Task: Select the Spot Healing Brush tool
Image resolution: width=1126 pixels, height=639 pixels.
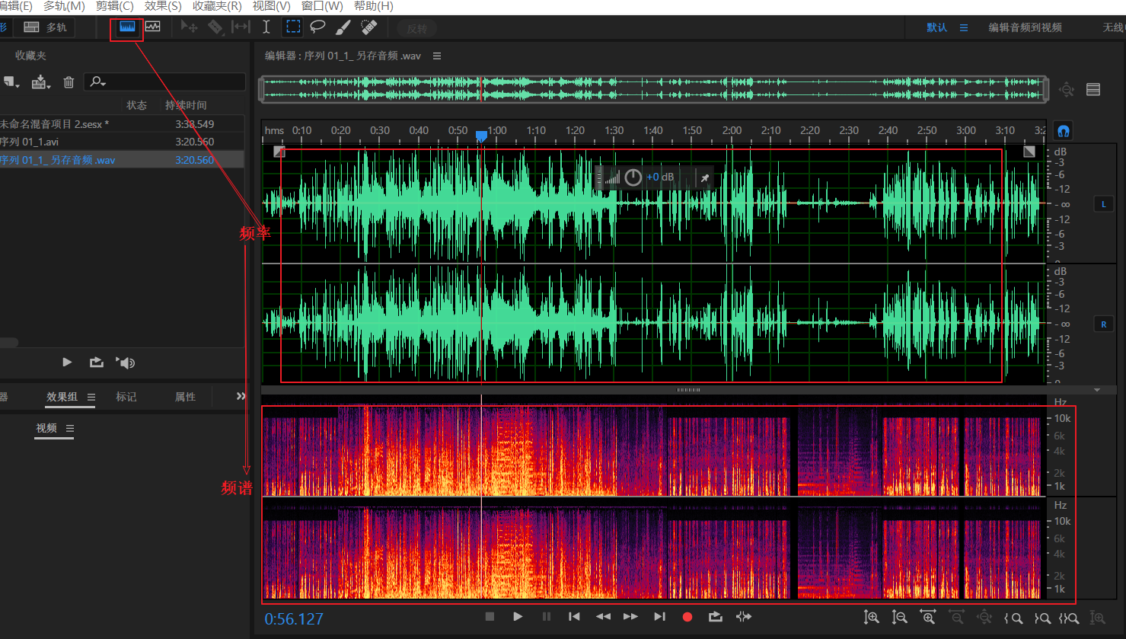Action: (x=369, y=27)
